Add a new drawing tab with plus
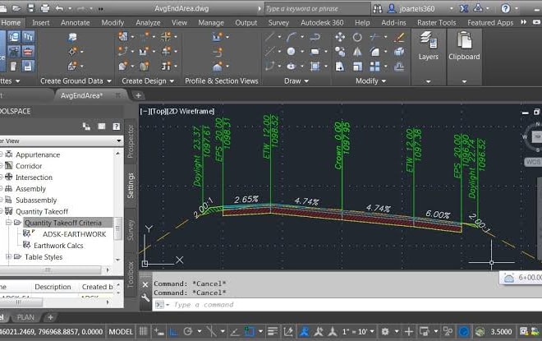The image size is (542, 341). [x=138, y=95]
